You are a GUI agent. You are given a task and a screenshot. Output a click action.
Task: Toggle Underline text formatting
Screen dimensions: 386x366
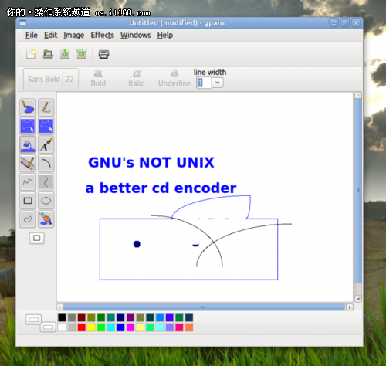pos(174,79)
